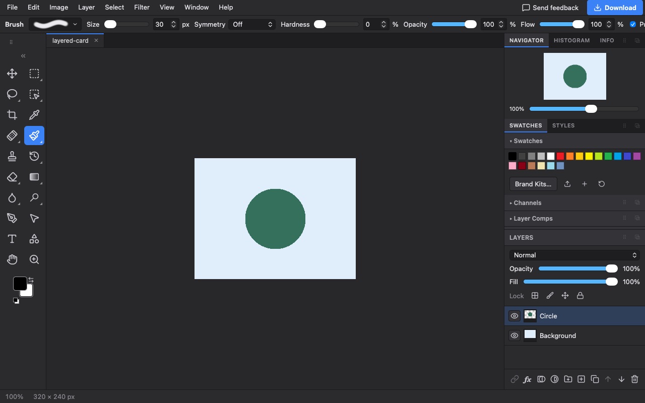
Task: Select the Dodge tool
Action: coord(34,197)
